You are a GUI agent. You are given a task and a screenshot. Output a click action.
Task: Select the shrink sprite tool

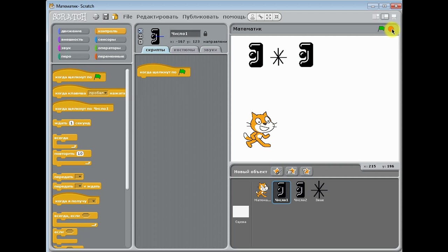pos(276,17)
